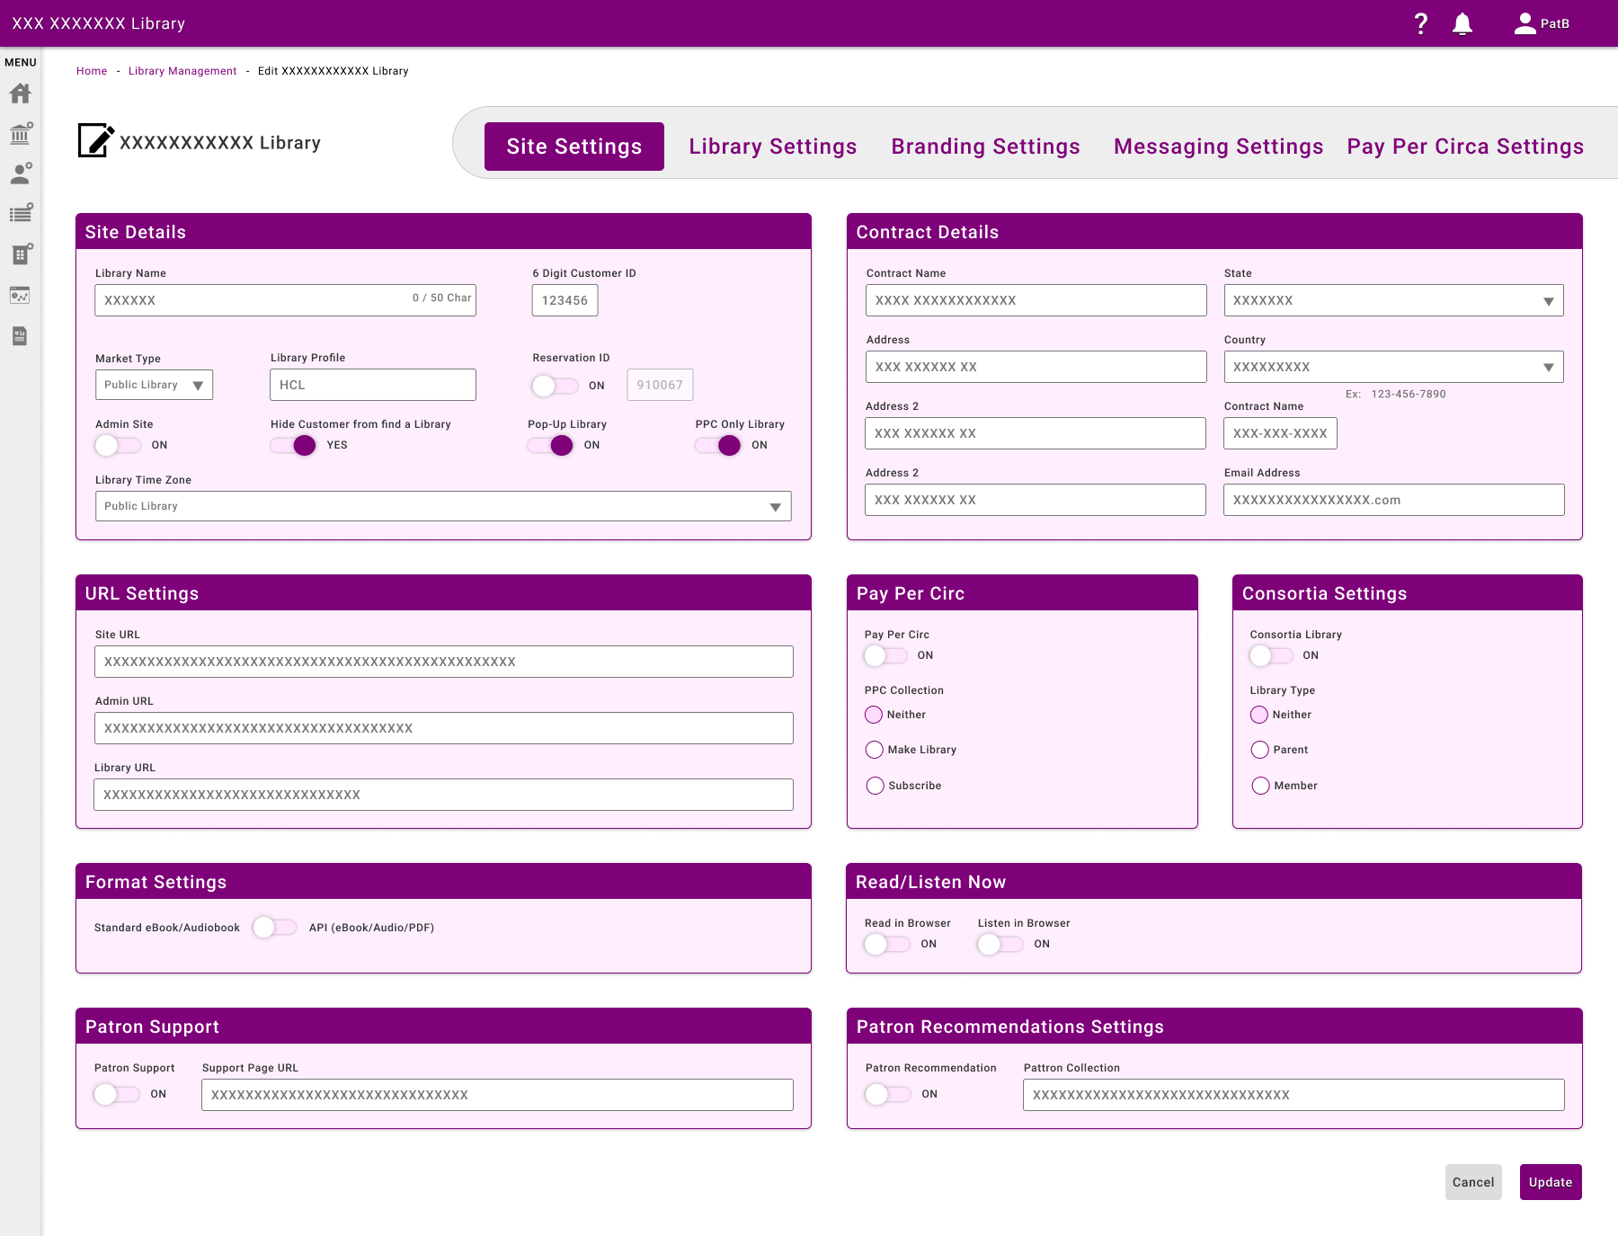1618x1236 pixels.
Task: Follow the Library Management breadcrumb link
Action: pos(182,71)
